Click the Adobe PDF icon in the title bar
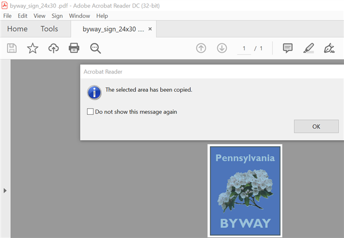The image size is (344, 238). 5,5
